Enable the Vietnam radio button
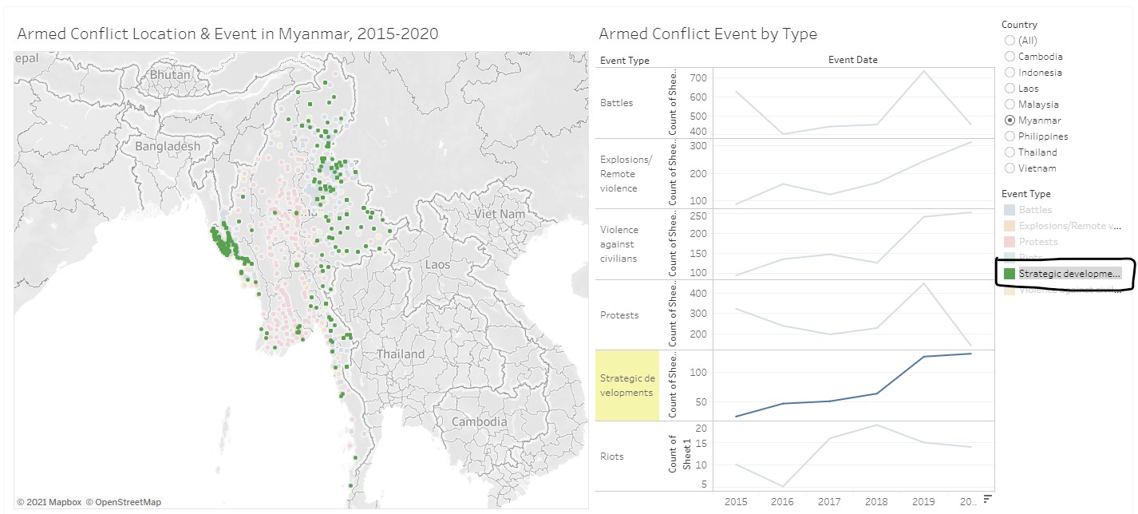This screenshot has width=1138, height=514. tap(1009, 168)
